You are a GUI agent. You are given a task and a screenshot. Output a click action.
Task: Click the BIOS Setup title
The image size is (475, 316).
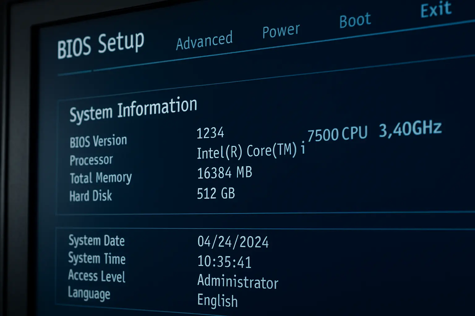click(101, 45)
